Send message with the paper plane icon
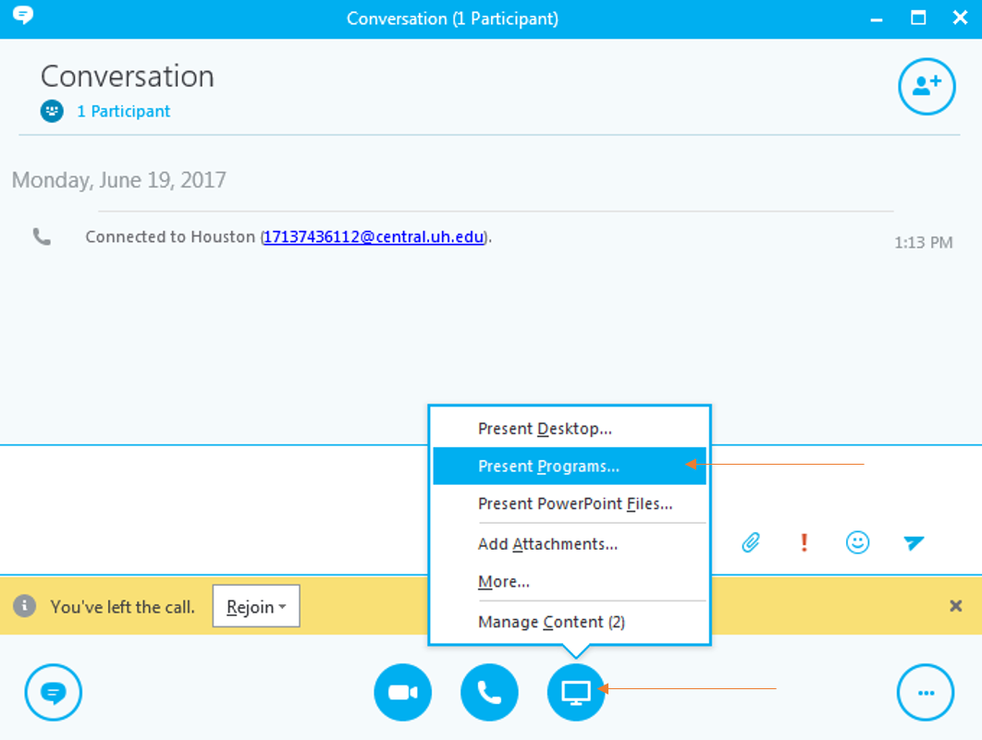 pos(914,542)
